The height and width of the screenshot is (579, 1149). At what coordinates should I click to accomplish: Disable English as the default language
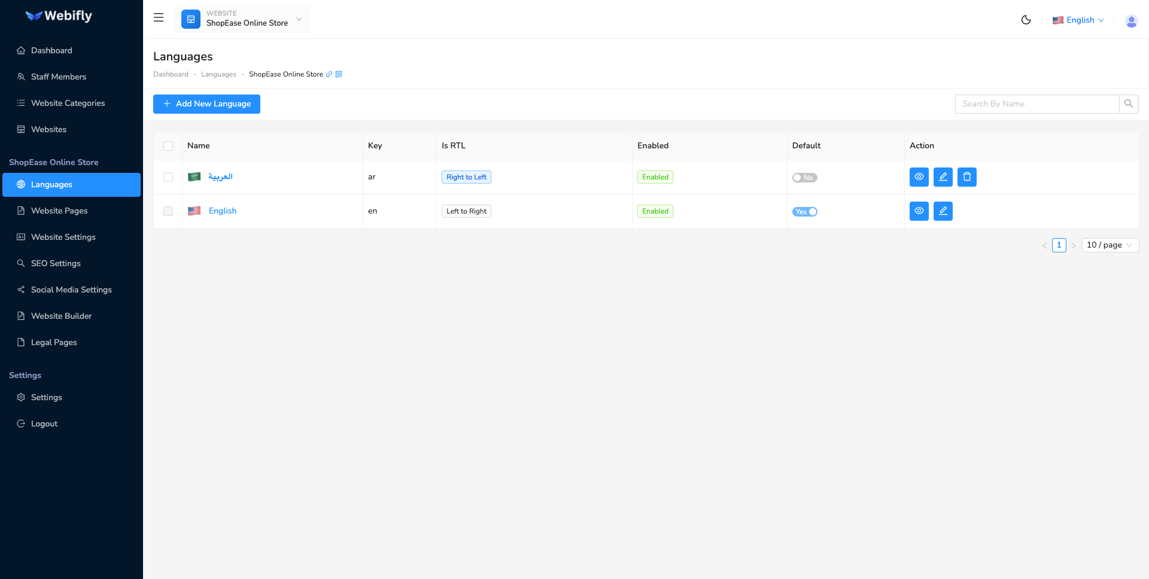coord(804,211)
